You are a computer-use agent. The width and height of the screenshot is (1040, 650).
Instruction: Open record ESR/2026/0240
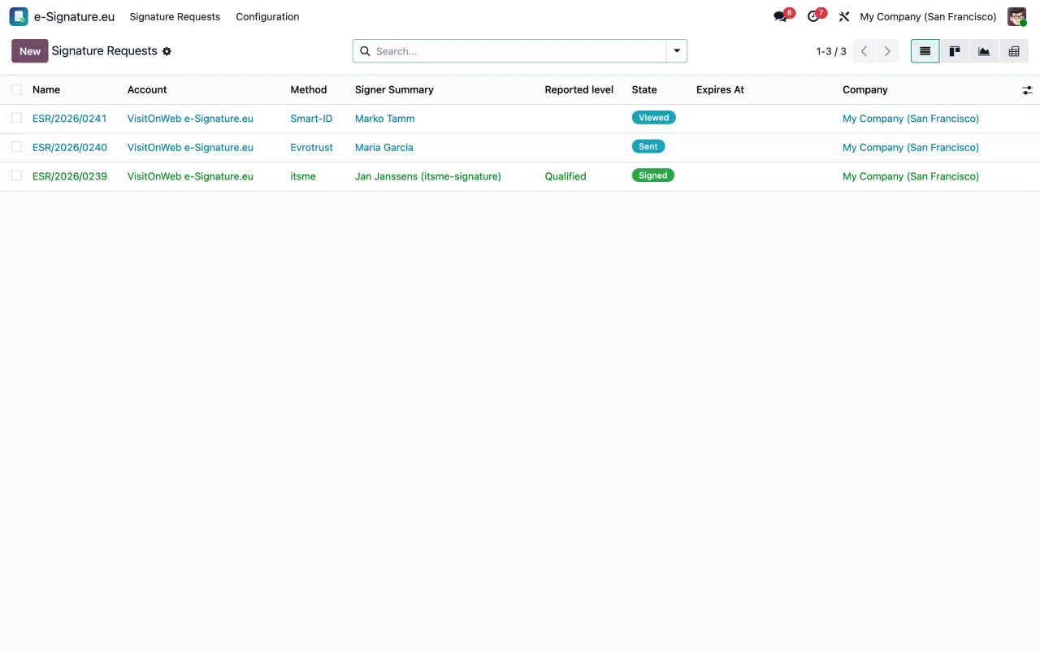coord(70,147)
